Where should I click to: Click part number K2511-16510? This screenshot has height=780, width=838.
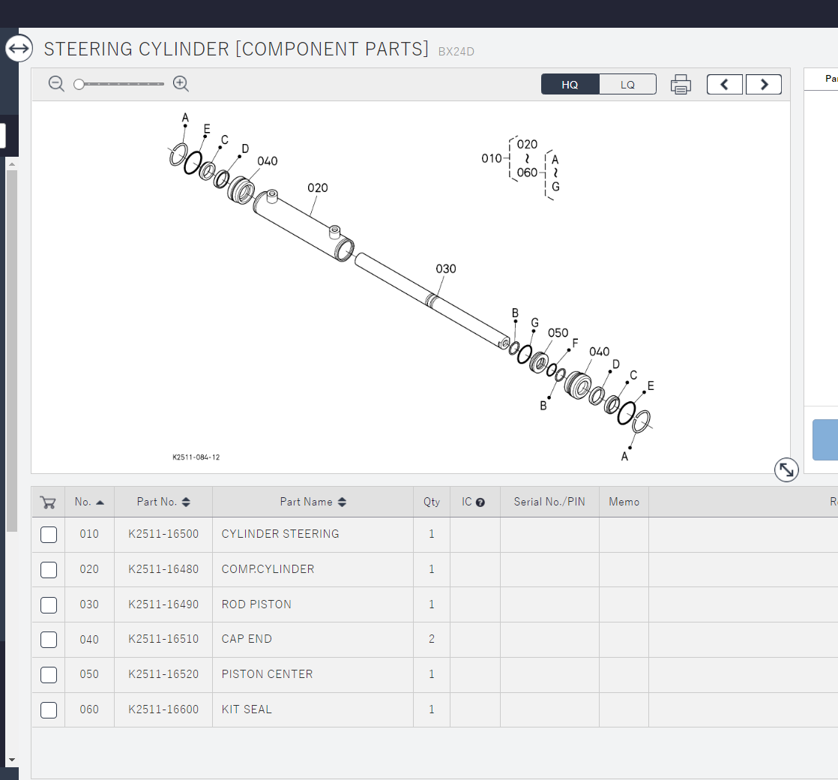pyautogui.click(x=163, y=640)
